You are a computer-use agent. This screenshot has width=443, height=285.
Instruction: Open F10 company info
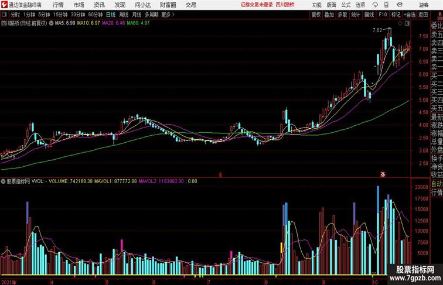383,15
